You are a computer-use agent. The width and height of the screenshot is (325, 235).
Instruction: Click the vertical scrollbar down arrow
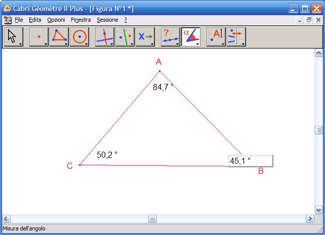click(318, 210)
